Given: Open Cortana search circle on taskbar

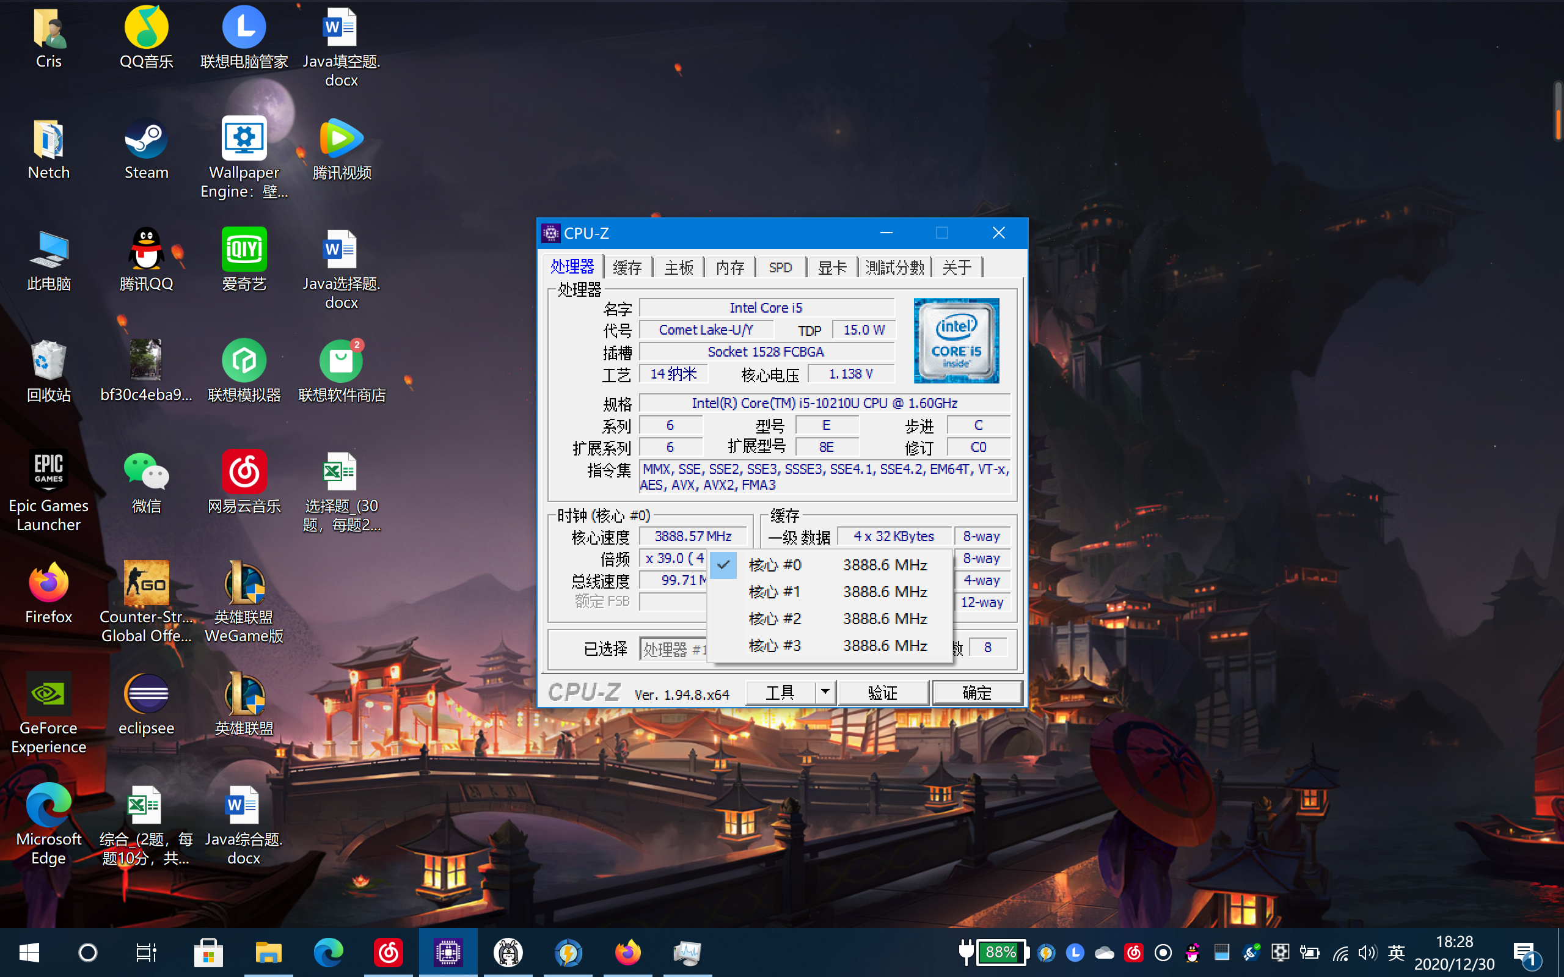Looking at the screenshot, I should coord(88,953).
